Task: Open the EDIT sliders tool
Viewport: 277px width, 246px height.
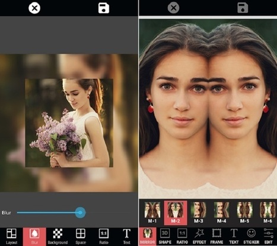Action: point(269,236)
